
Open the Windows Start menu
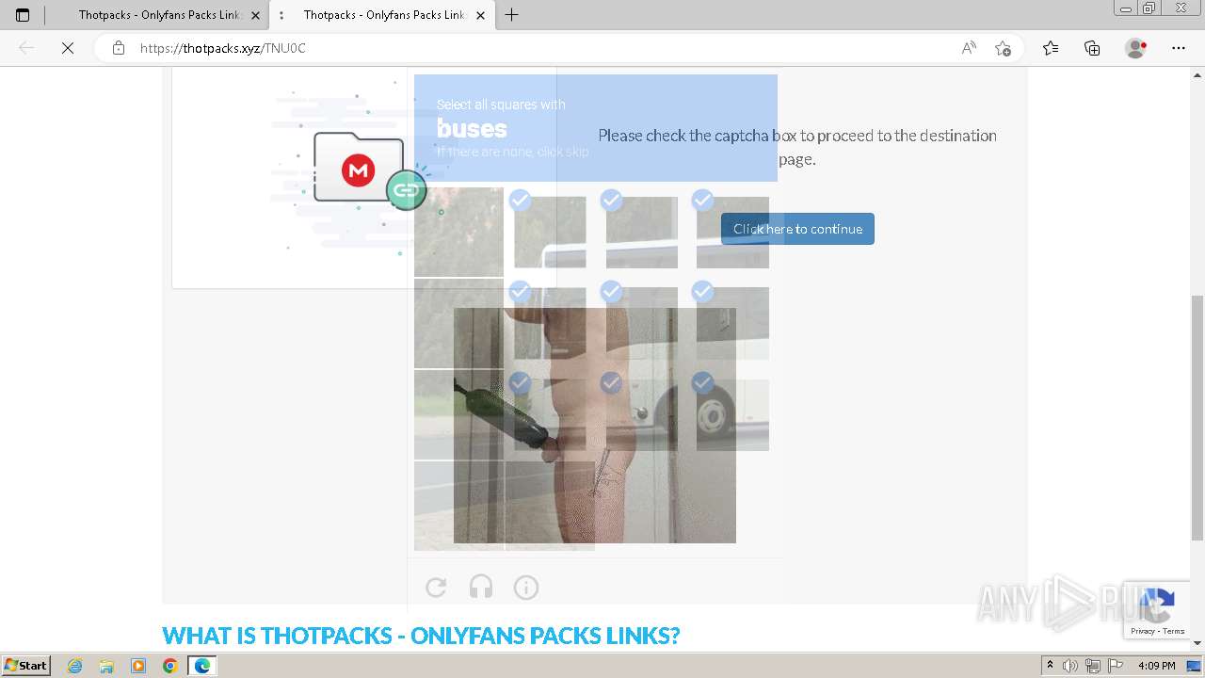[x=25, y=665]
